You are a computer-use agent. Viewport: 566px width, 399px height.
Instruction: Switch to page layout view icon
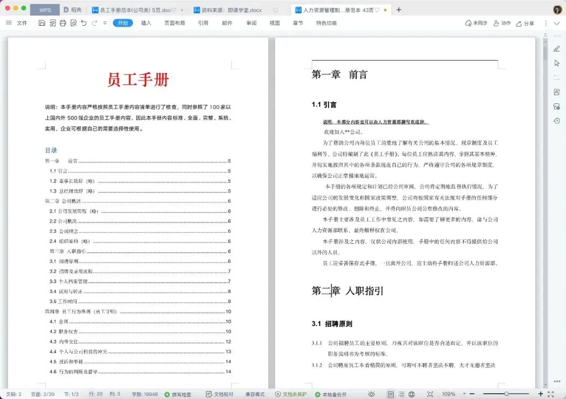tap(390, 394)
